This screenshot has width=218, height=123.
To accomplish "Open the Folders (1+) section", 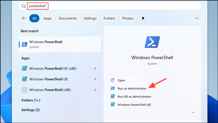I will click(31, 100).
